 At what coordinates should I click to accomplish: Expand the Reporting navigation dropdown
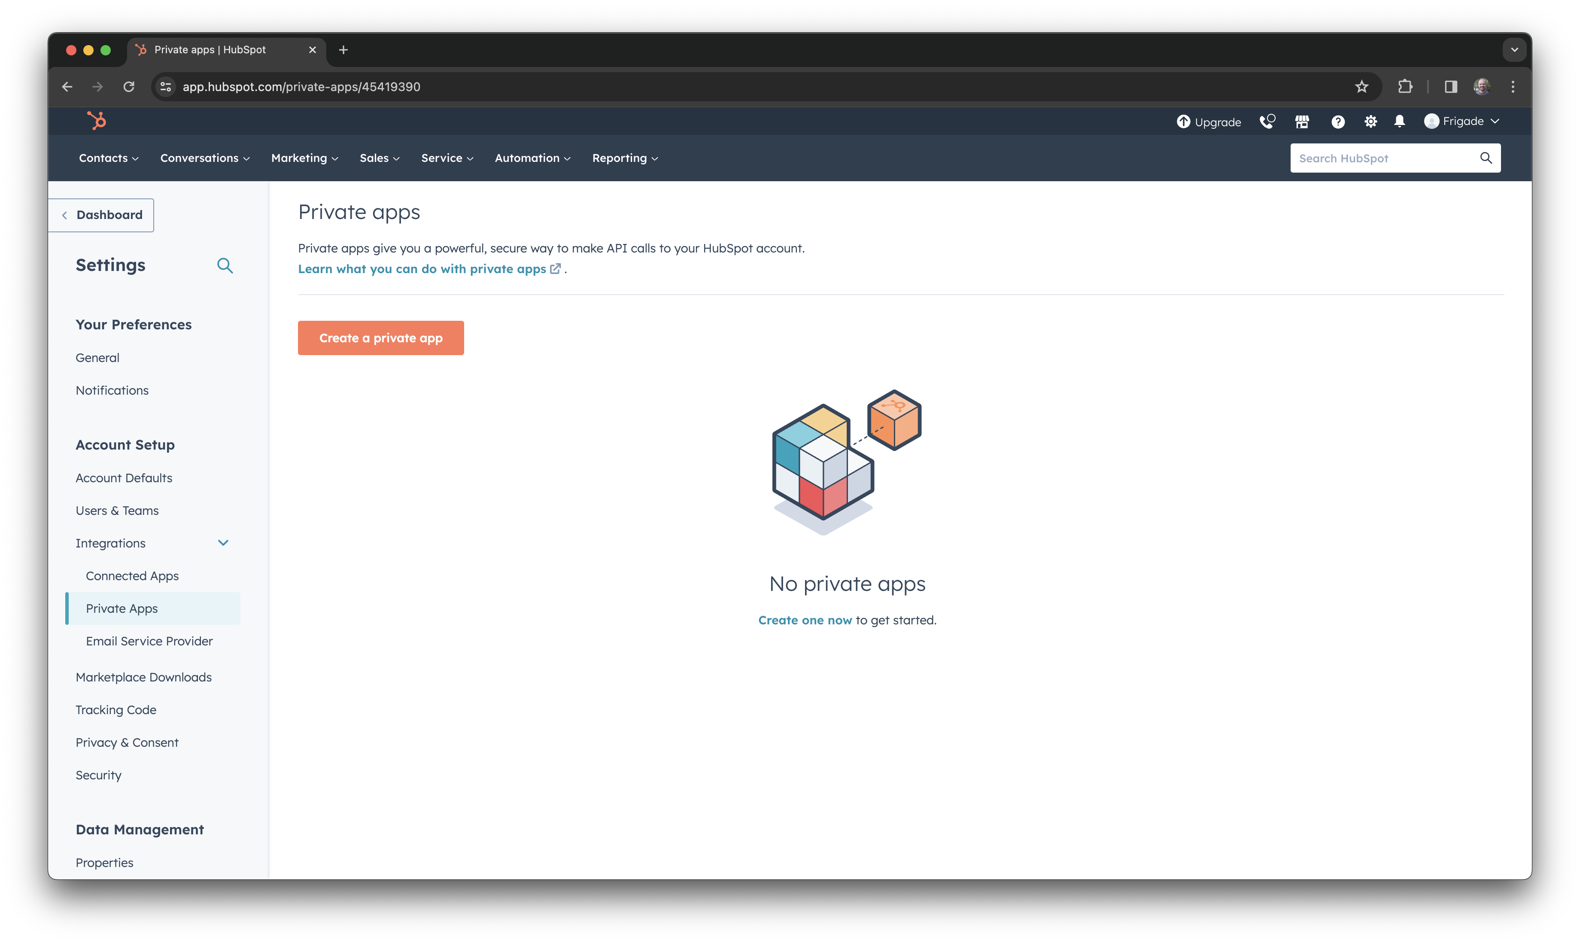click(x=625, y=158)
